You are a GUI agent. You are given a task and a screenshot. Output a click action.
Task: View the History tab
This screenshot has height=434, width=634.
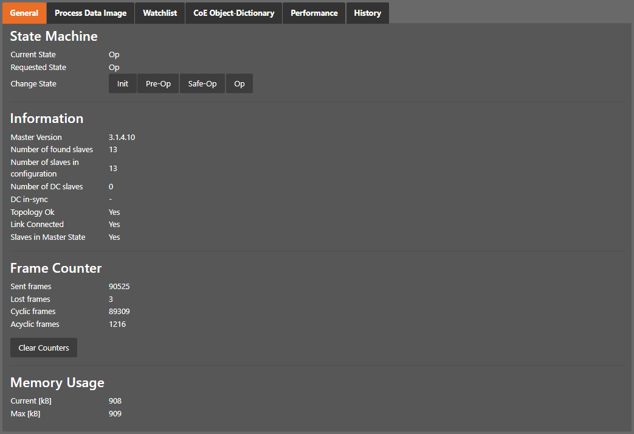[x=367, y=13]
